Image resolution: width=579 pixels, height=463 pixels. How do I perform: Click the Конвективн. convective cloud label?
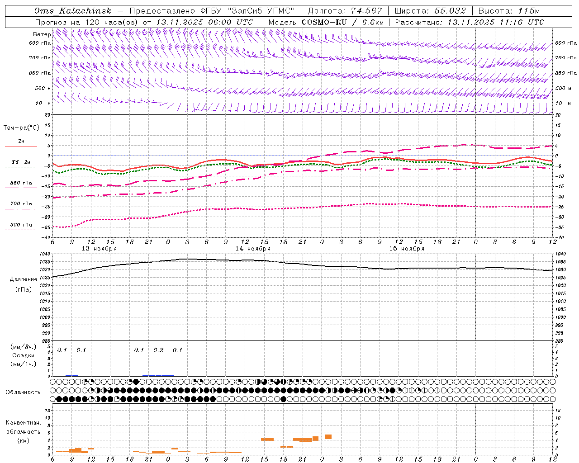click(x=23, y=423)
